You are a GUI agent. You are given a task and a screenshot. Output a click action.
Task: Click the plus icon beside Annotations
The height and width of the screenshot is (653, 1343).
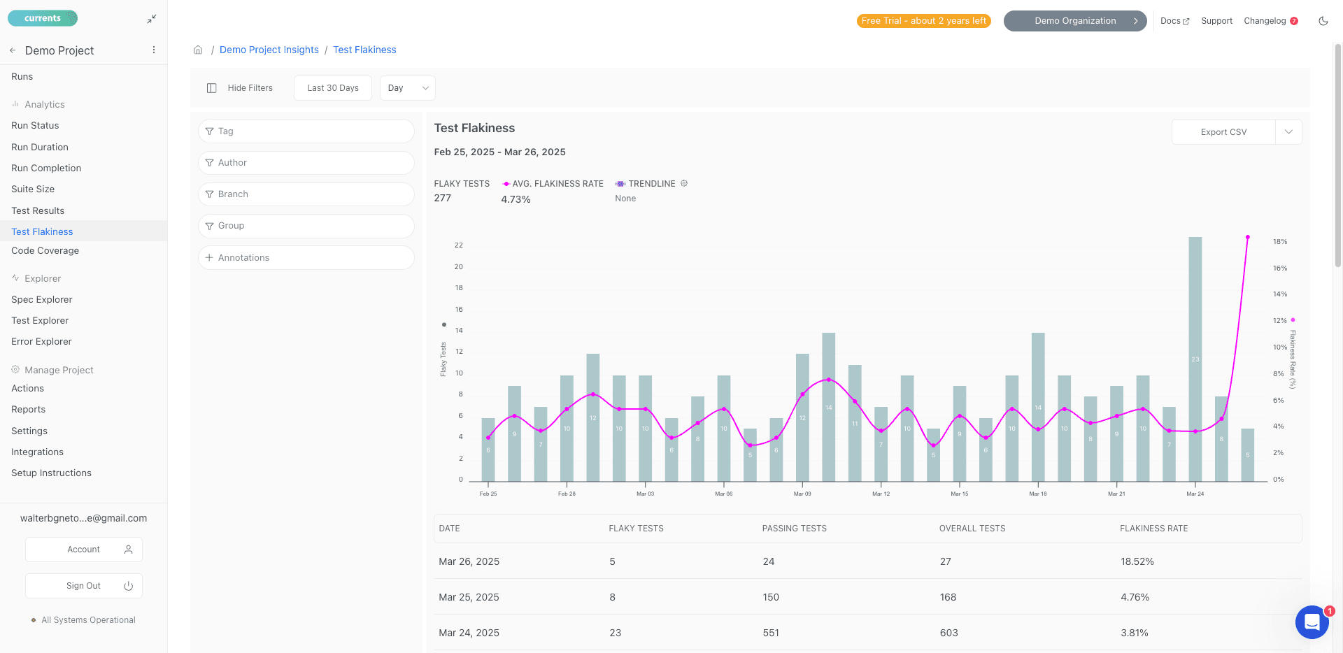point(209,257)
